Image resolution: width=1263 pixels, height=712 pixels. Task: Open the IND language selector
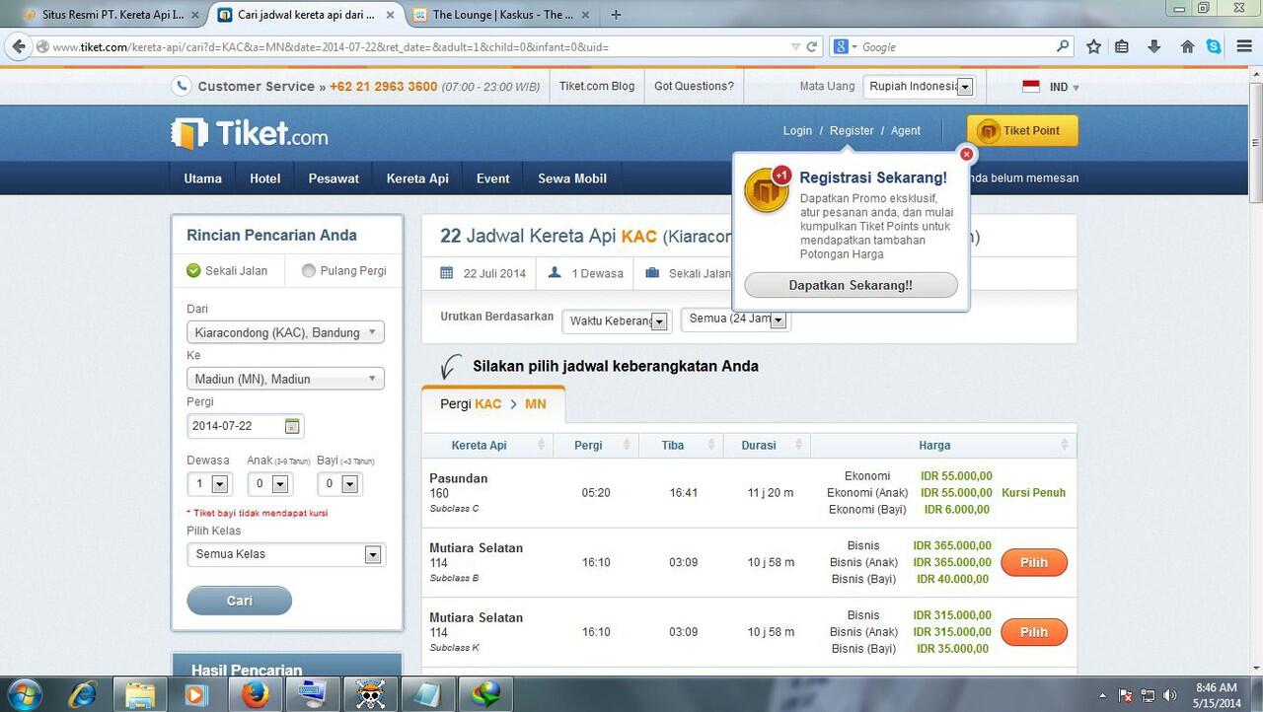(x=1052, y=87)
